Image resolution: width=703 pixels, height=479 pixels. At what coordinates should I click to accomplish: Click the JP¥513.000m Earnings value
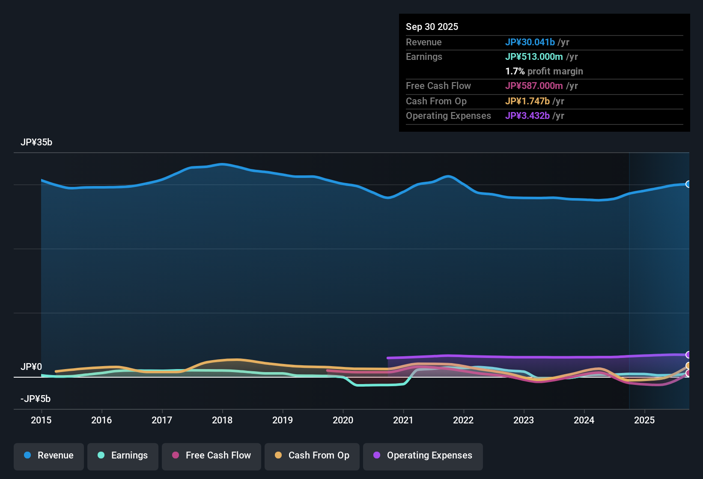coord(535,56)
